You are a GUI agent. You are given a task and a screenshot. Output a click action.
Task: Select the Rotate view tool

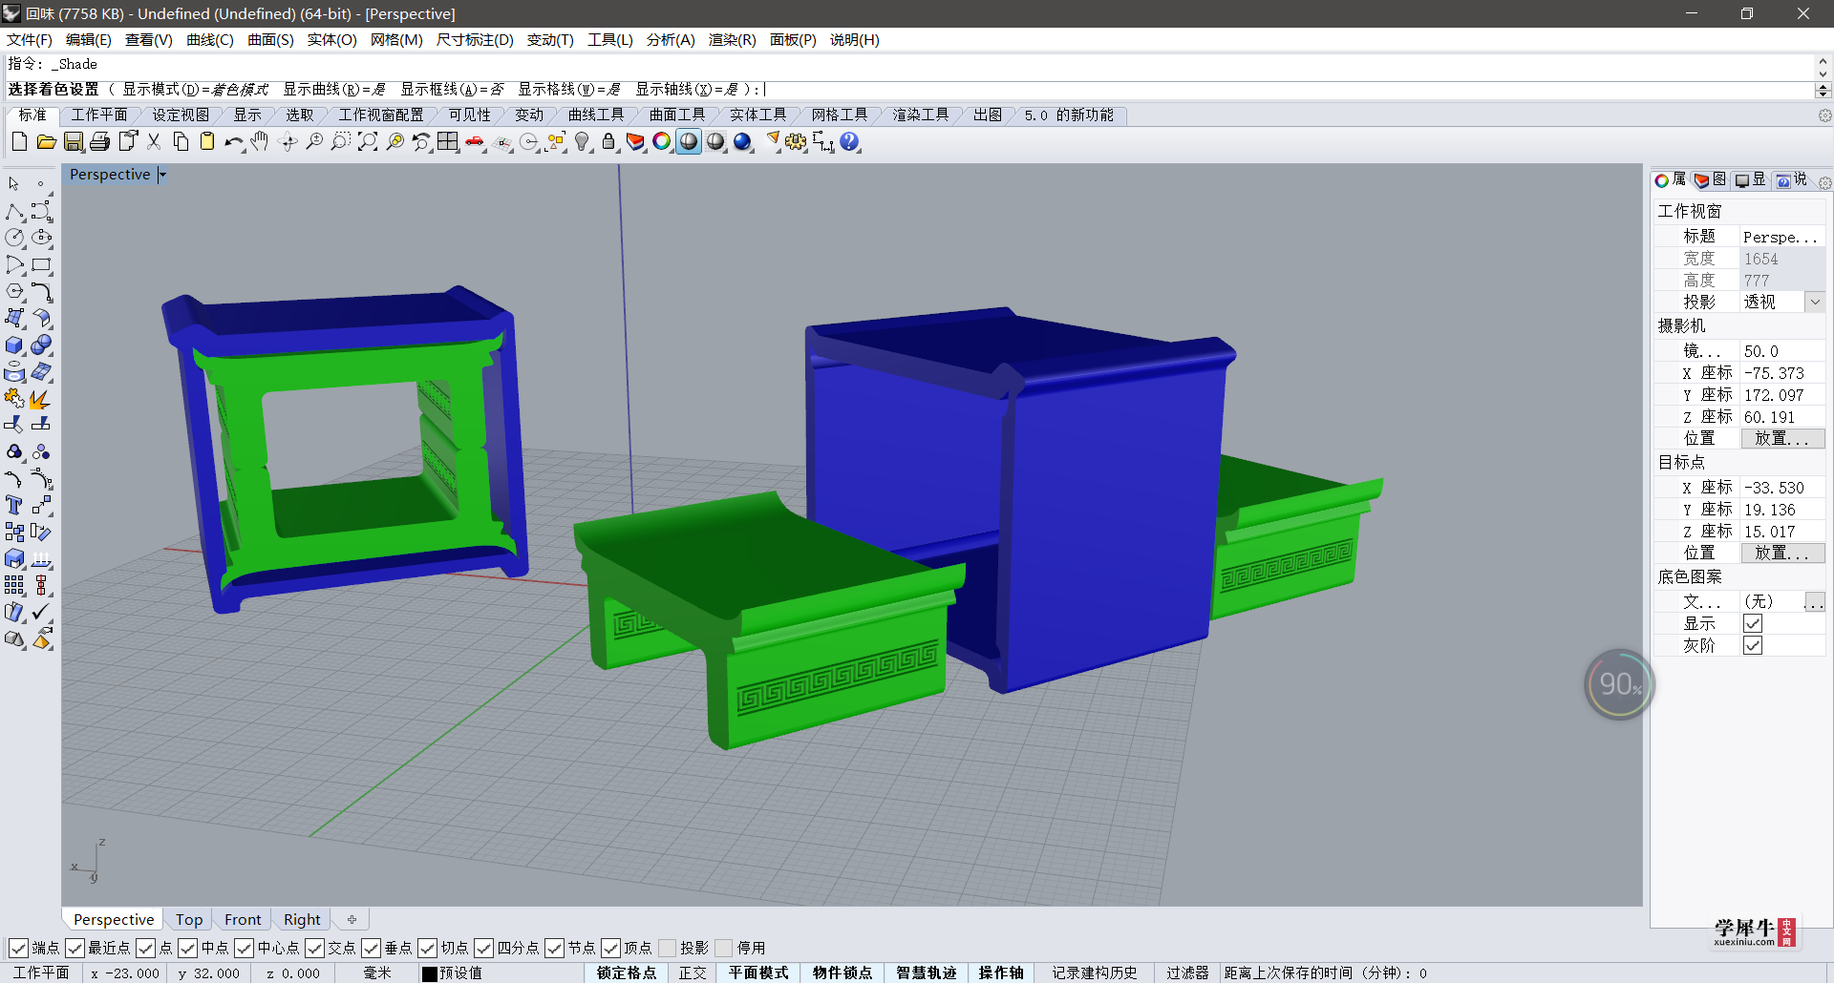click(x=288, y=142)
